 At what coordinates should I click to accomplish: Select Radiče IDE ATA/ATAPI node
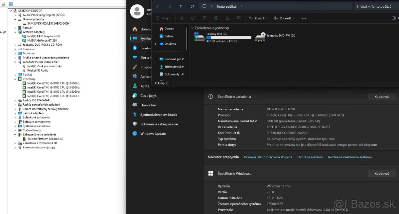point(37,100)
